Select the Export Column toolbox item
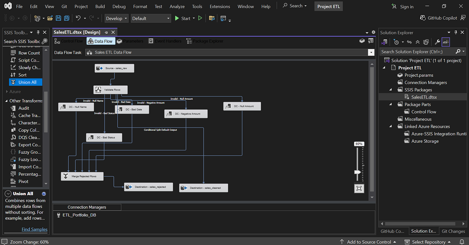The width and height of the screenshot is (469, 245). [x=25, y=145]
